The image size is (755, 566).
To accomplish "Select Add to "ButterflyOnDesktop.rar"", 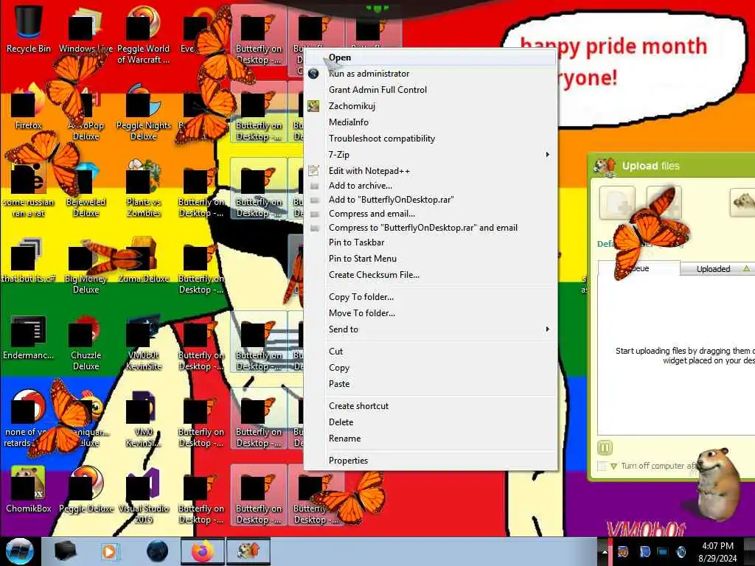I will pos(431,199).
